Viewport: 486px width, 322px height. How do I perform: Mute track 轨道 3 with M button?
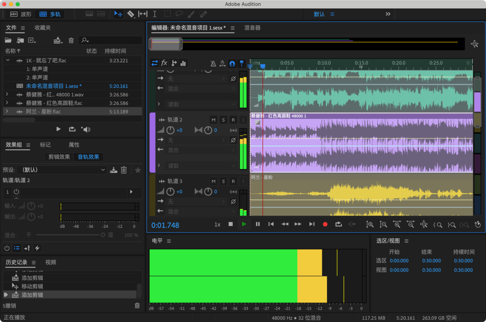(213, 181)
